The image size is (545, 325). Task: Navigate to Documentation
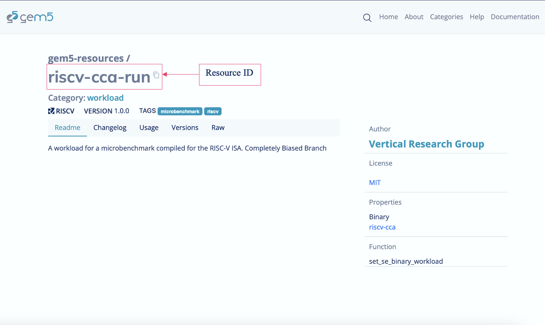coord(515,17)
